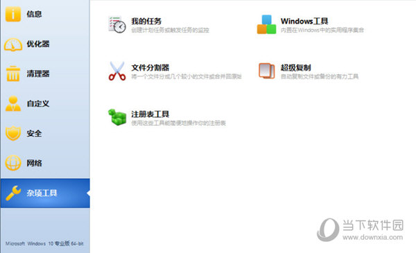Click the 超级复制 copy pages icon

(x=266, y=71)
